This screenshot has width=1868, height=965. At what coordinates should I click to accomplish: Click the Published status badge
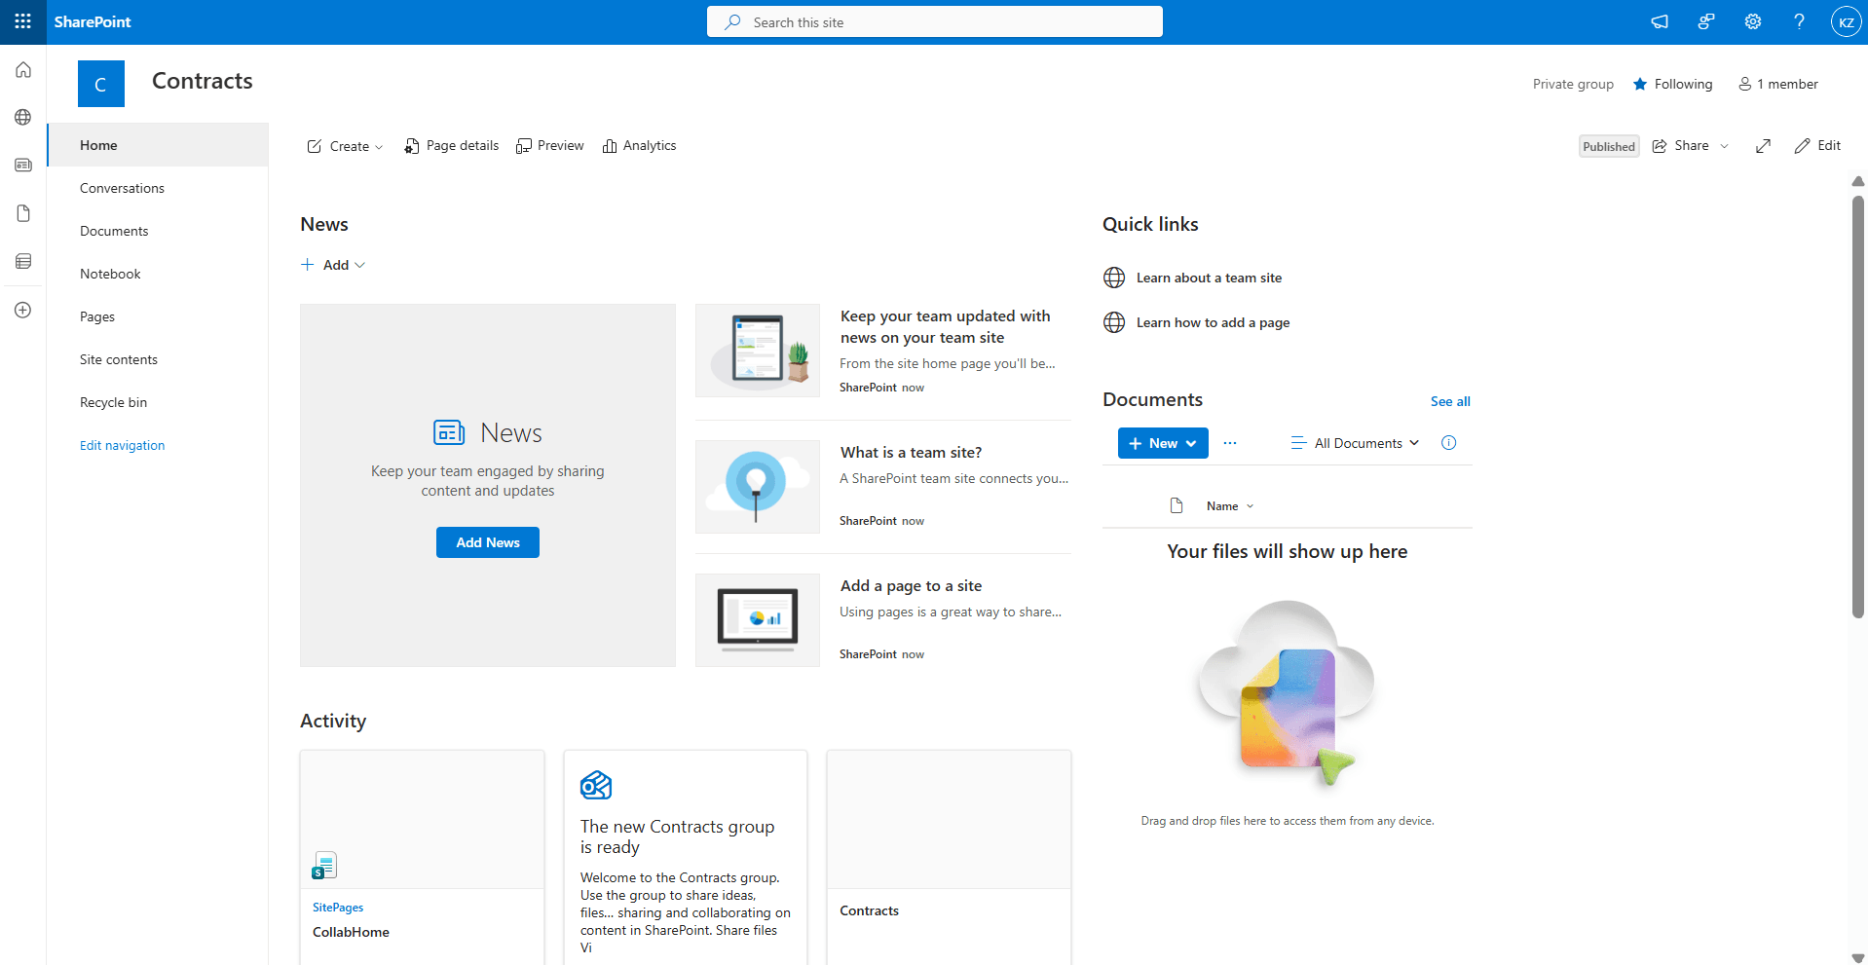coord(1609,146)
